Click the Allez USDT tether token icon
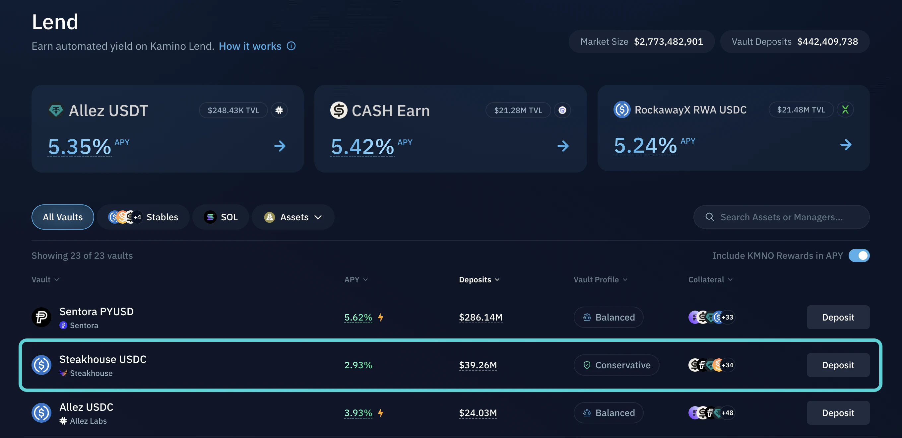 56,111
